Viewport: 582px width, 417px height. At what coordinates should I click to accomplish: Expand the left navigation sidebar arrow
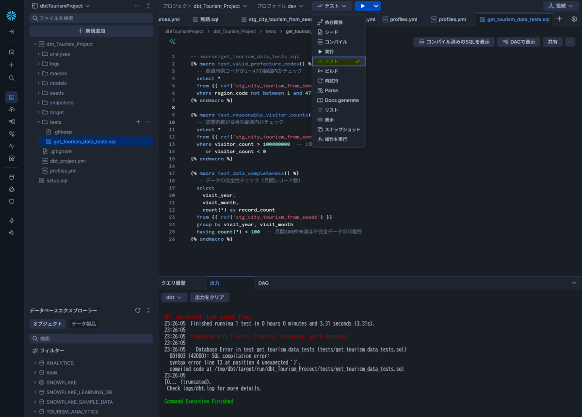(x=12, y=32)
